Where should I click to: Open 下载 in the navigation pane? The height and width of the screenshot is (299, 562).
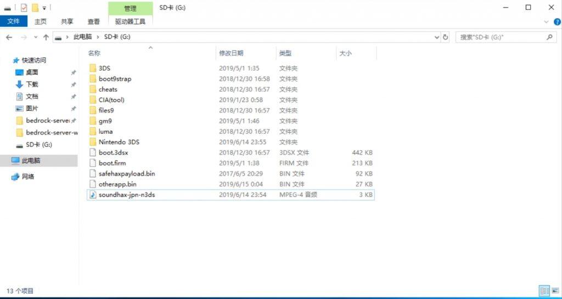pos(32,84)
